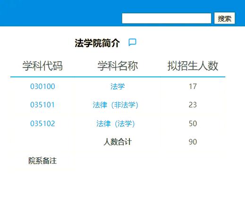Click the 学科名称 column header
The width and height of the screenshot is (245, 203).
(x=118, y=66)
